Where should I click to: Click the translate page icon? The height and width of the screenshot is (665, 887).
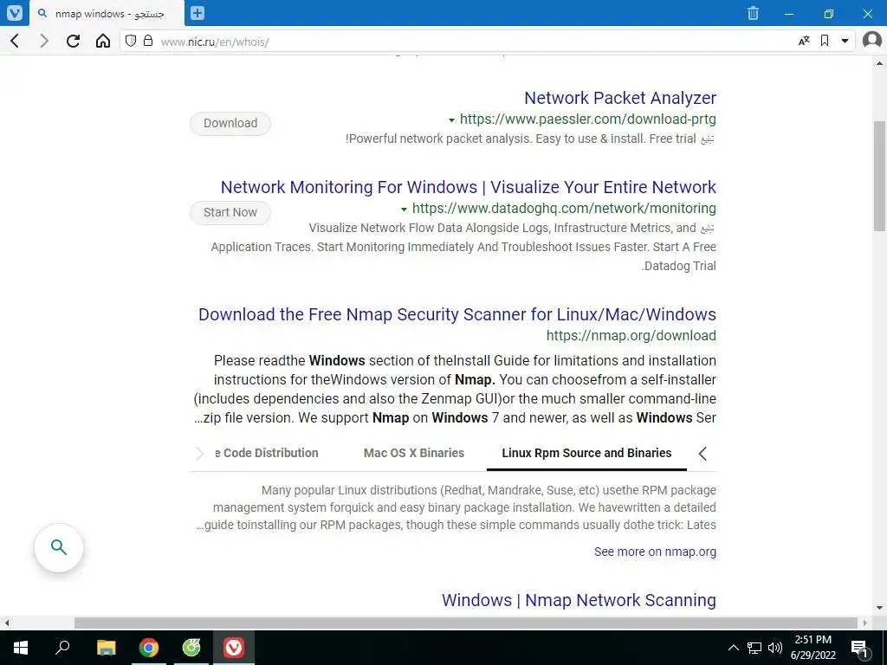pyautogui.click(x=804, y=41)
